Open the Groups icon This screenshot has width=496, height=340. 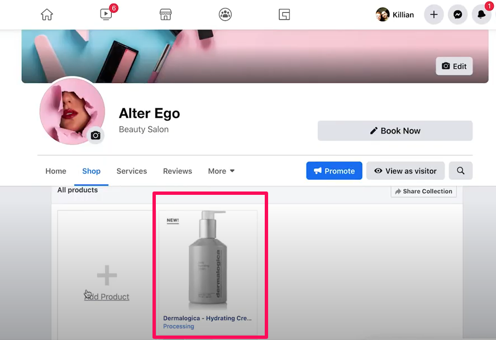(225, 15)
